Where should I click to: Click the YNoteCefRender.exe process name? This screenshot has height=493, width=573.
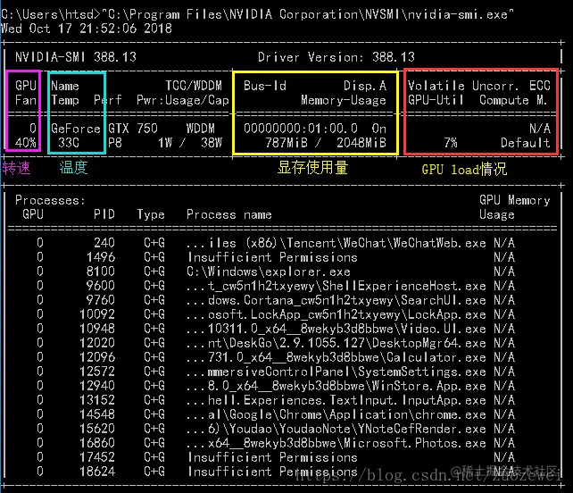pyautogui.click(x=336, y=429)
